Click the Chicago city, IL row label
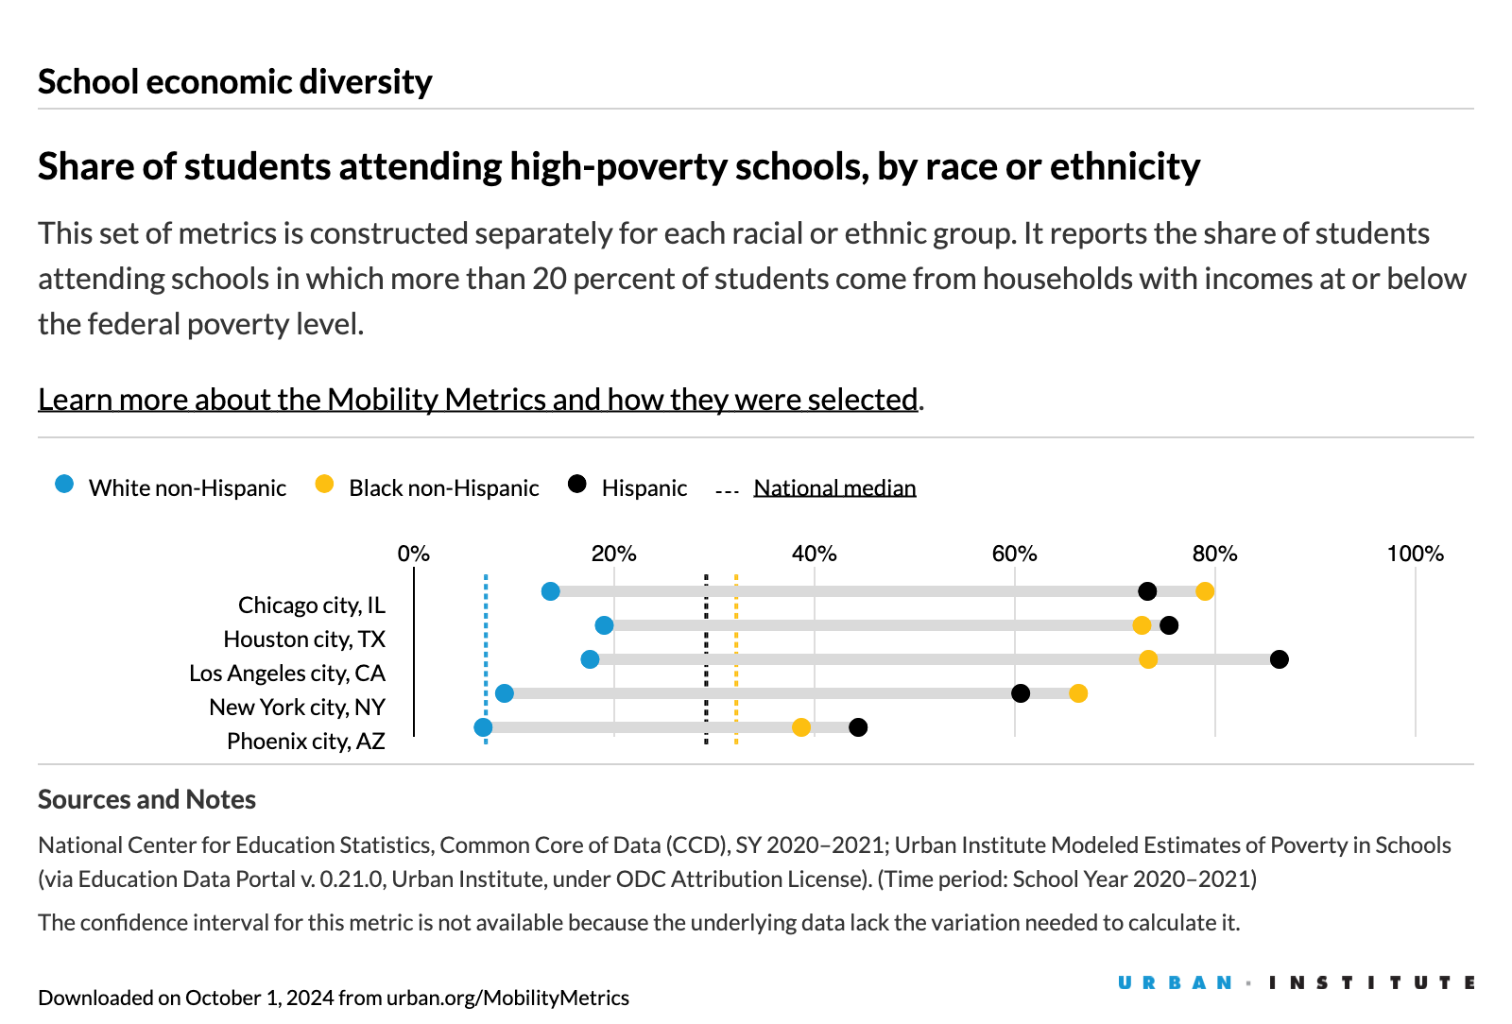 click(x=311, y=605)
